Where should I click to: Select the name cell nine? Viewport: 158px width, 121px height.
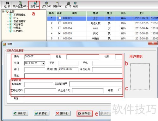[95, 28]
